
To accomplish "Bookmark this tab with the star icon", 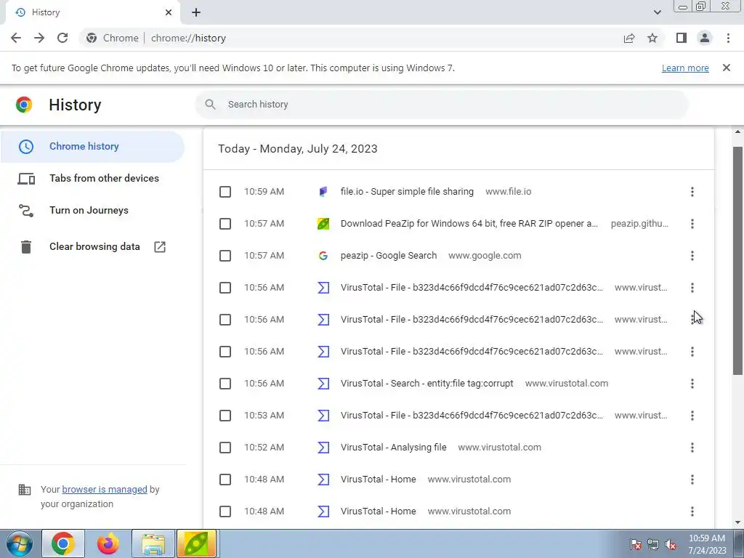I will point(652,38).
